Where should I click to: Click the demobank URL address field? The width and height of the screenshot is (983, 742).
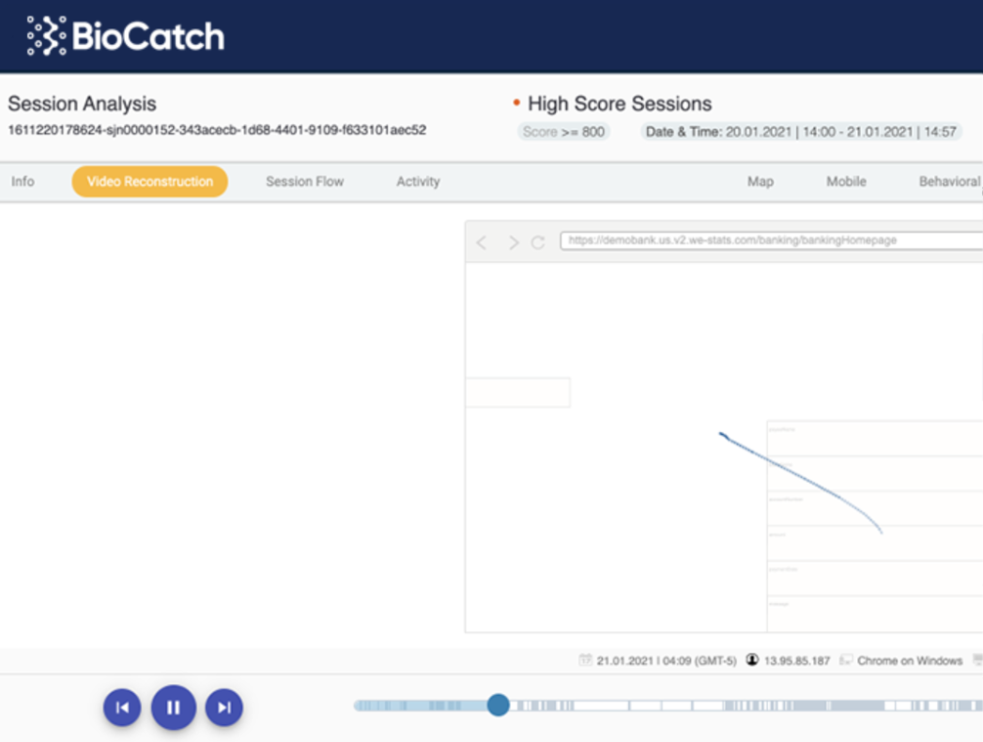click(771, 240)
